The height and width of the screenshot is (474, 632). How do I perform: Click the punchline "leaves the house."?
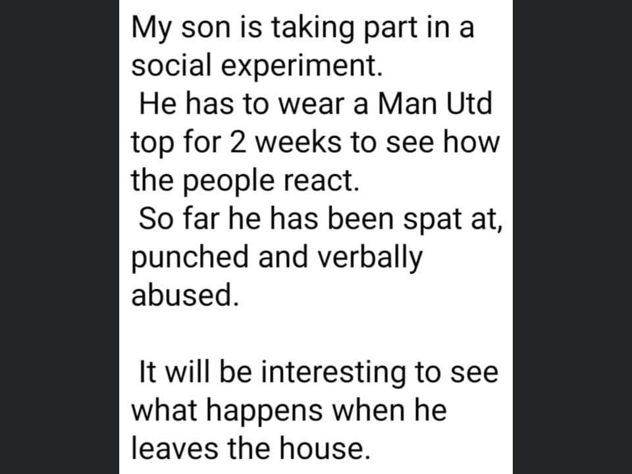pos(247,449)
